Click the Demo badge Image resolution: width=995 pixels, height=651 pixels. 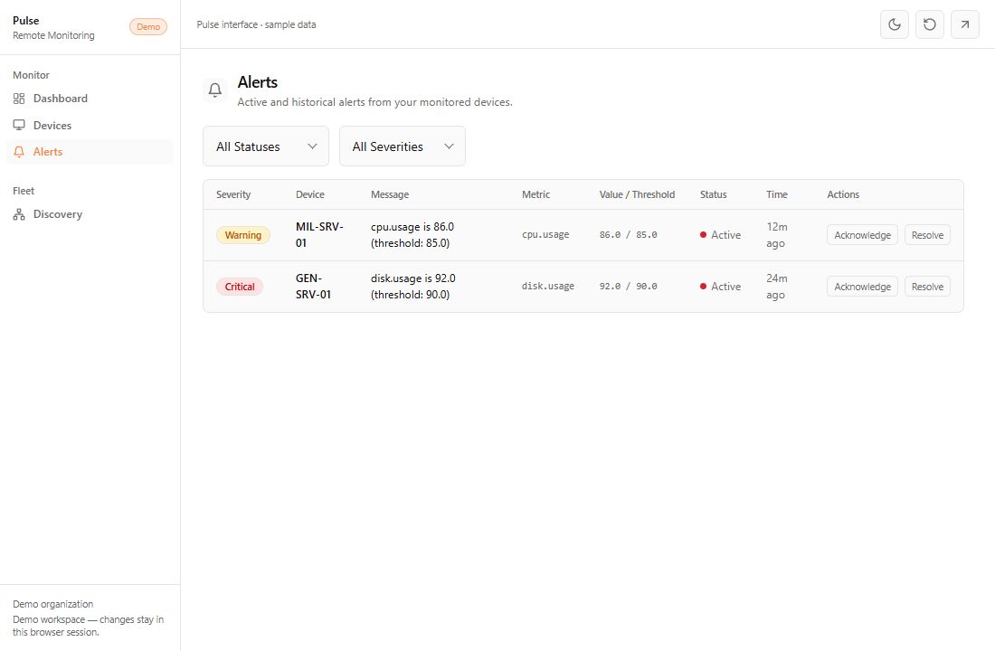point(148,26)
